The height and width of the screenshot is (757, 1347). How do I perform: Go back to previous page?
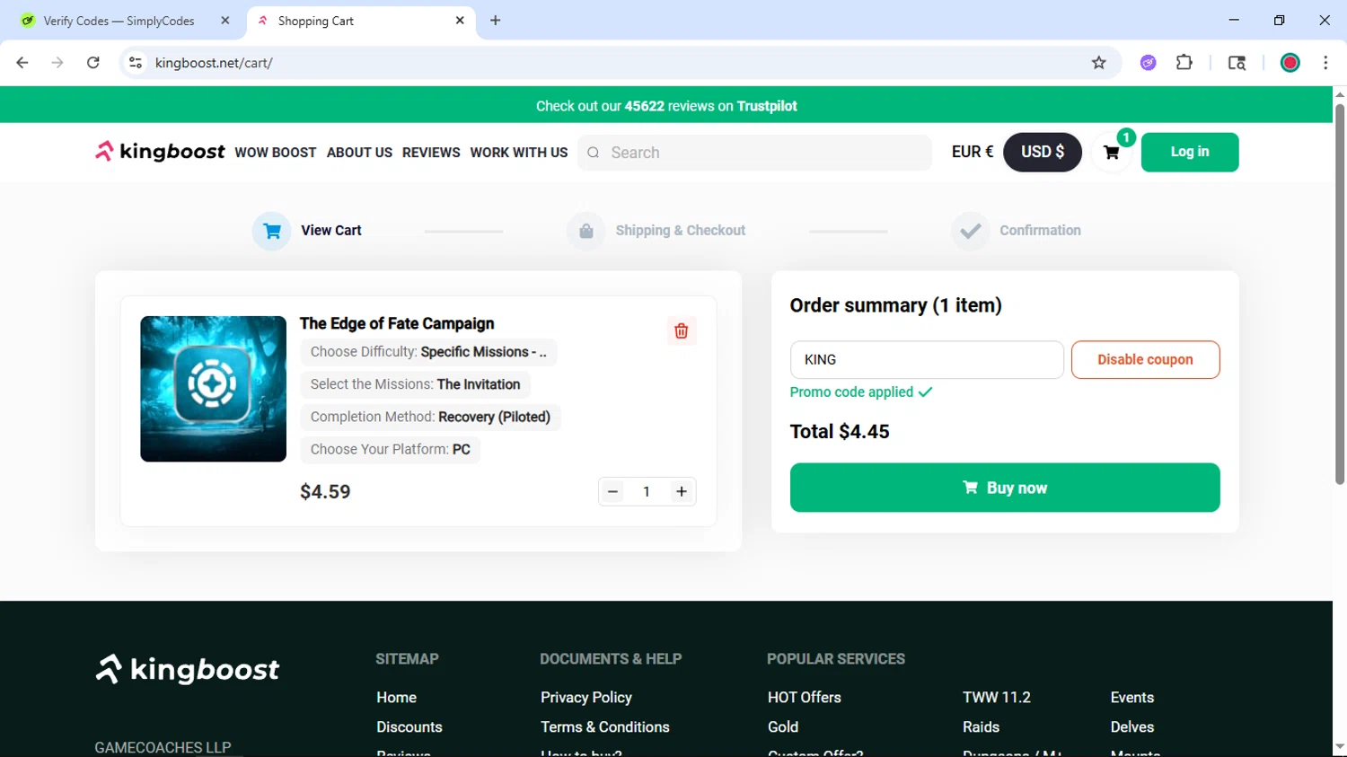(22, 63)
